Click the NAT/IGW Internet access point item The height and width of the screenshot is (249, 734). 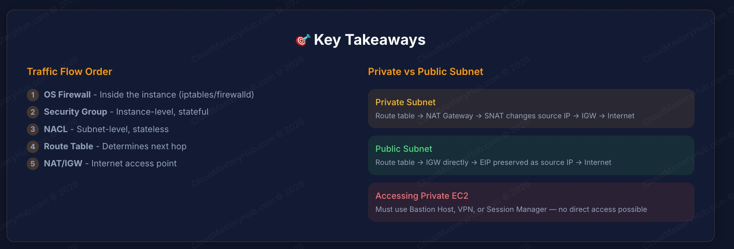click(x=110, y=163)
